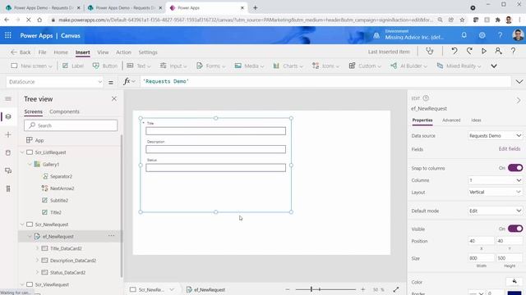Open the user profile avatar
This screenshot has height=295, width=526.
518,35
